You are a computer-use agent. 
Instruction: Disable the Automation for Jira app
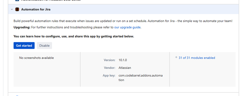tap(44, 45)
